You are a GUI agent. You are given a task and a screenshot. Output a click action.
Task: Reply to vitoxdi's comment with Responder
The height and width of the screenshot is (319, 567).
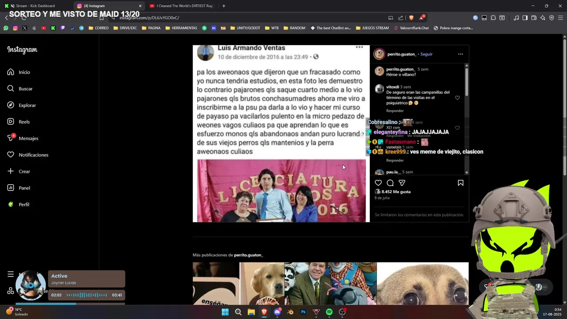395,111
